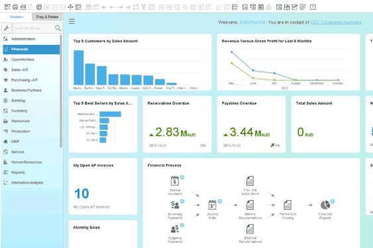Open the My Open AP Invoices count
This screenshot has width=373, height=248.
pyautogui.click(x=81, y=193)
